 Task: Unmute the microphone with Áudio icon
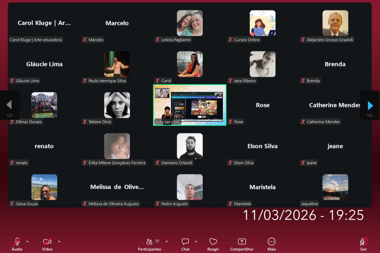[17, 242]
